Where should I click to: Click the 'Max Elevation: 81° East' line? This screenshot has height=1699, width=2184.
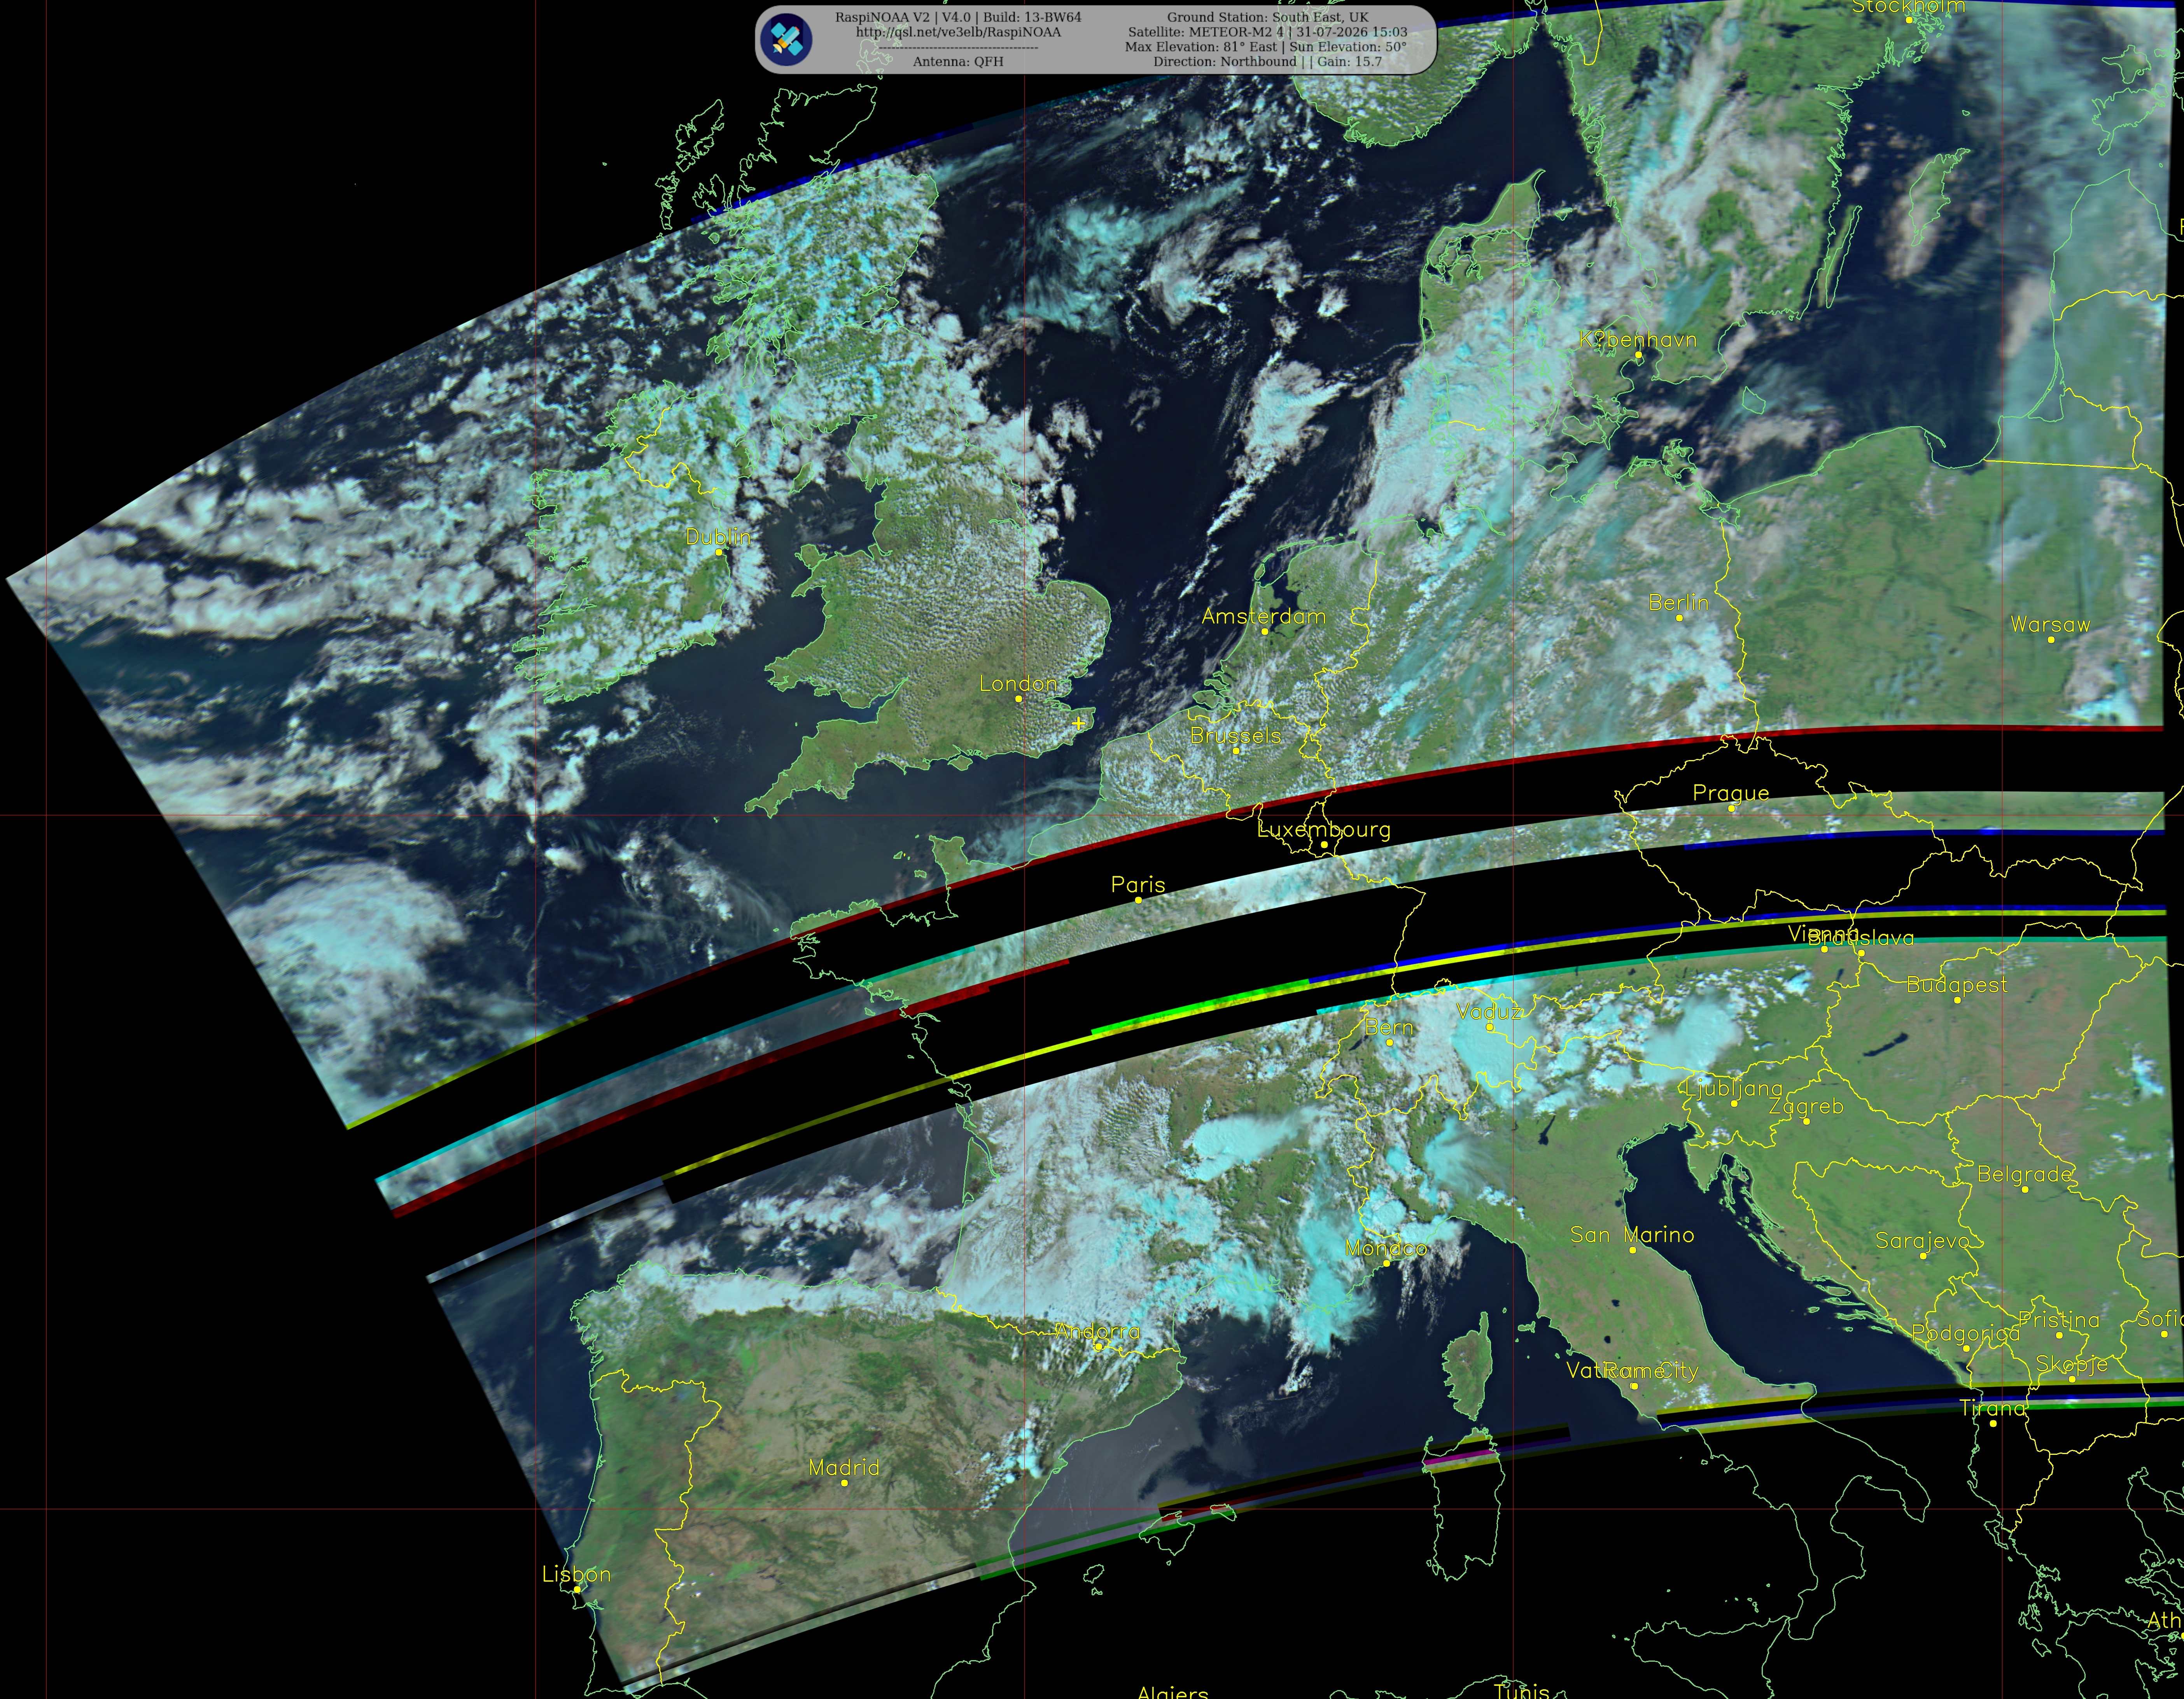(1265, 47)
